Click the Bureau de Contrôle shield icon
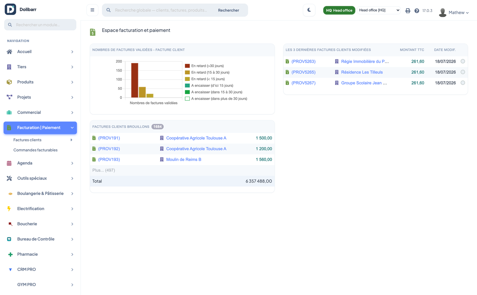 9,239
